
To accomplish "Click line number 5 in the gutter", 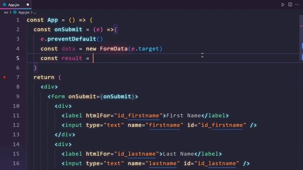I will coord(18,58).
